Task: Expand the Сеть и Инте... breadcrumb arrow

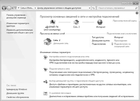Action: click(35, 8)
